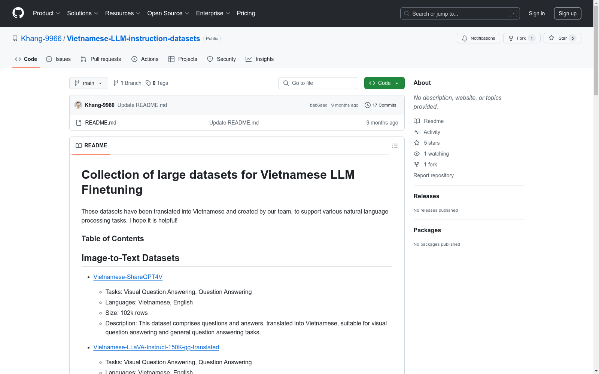Expand the Open Source menu
599x374 pixels.
pyautogui.click(x=168, y=13)
